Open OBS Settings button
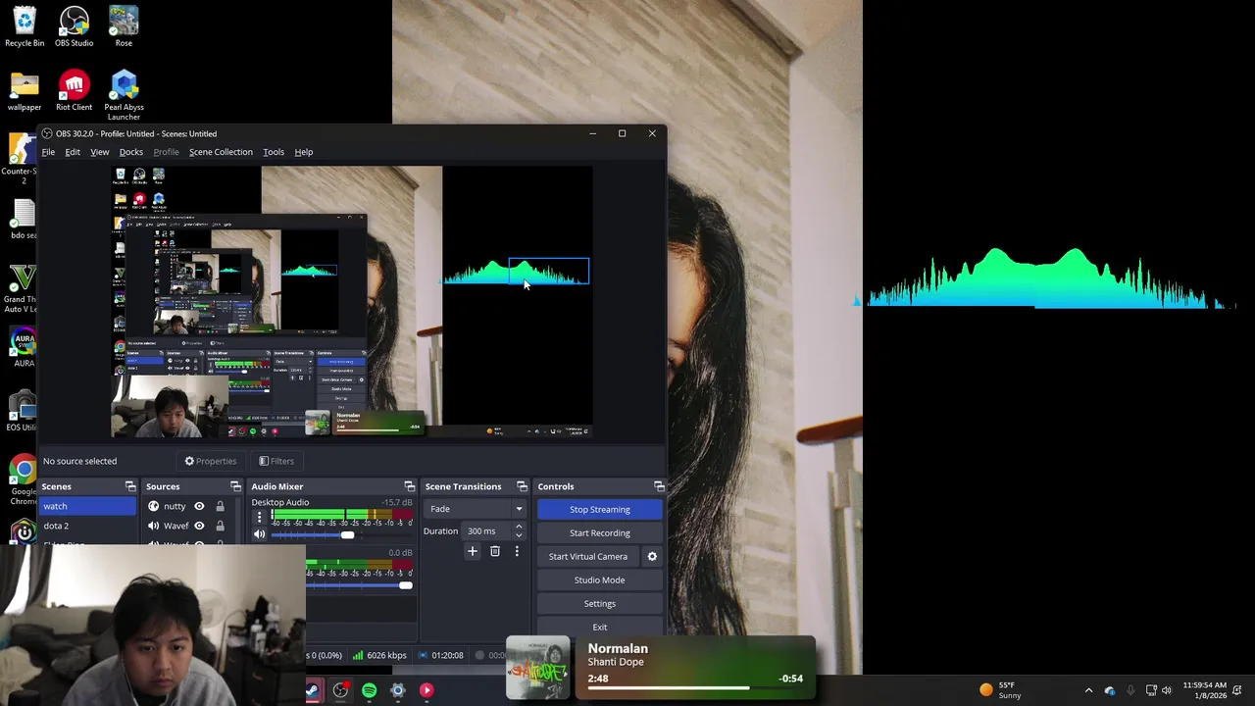Image resolution: width=1255 pixels, height=706 pixels. (x=599, y=603)
